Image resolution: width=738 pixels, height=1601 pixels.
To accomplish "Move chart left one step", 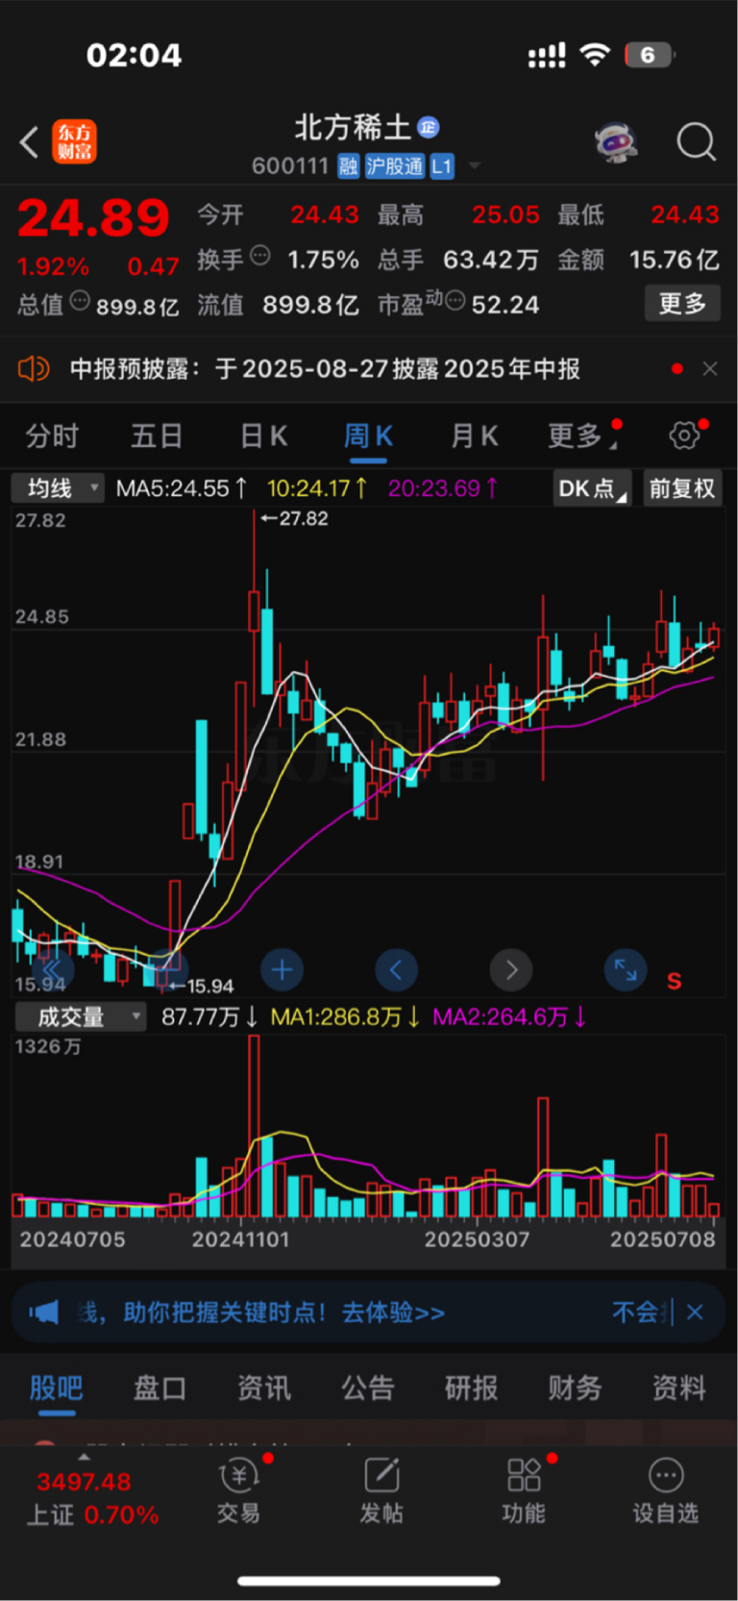I will (396, 970).
